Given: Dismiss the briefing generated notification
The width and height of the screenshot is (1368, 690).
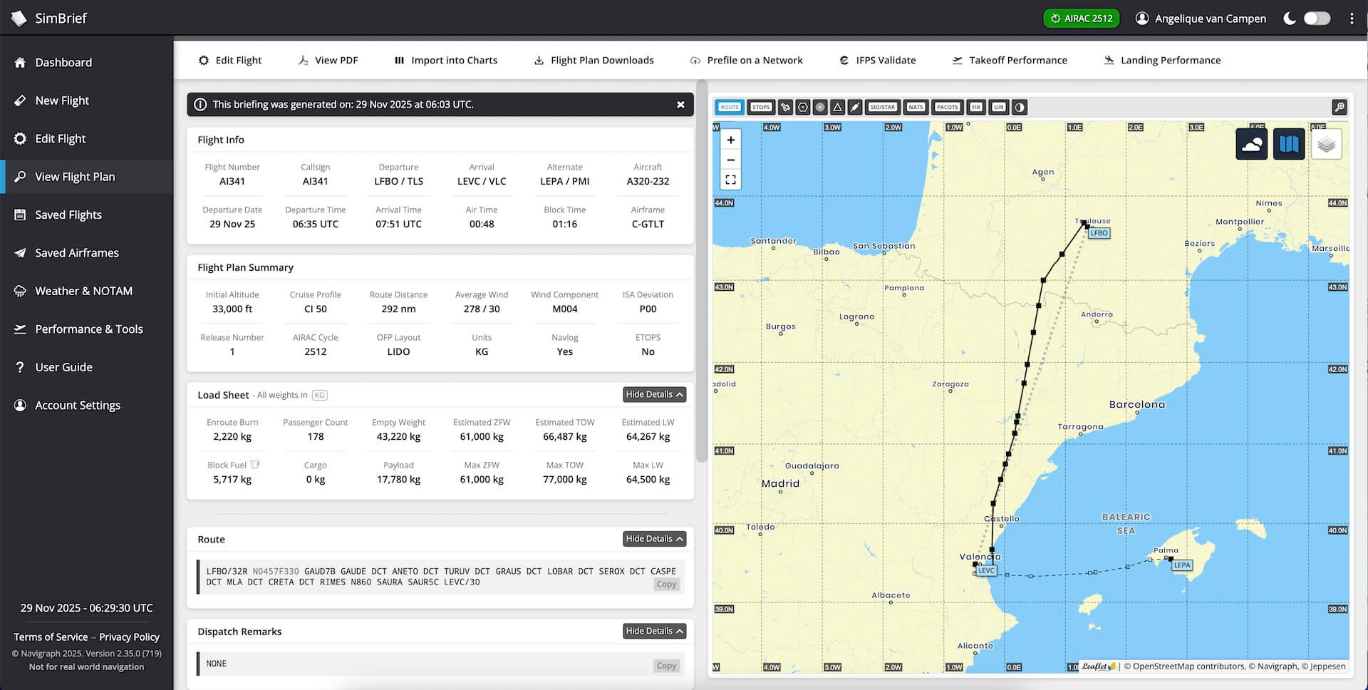Looking at the screenshot, I should tap(680, 105).
